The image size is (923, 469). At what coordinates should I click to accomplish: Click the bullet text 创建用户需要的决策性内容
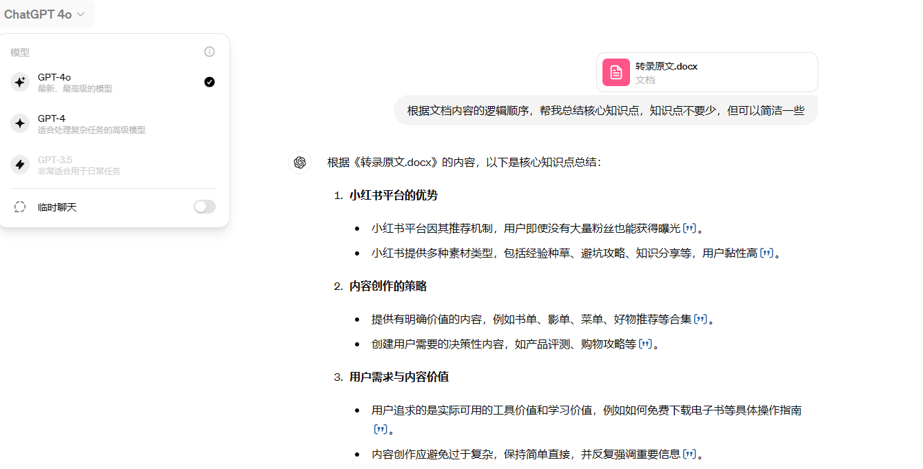[504, 344]
